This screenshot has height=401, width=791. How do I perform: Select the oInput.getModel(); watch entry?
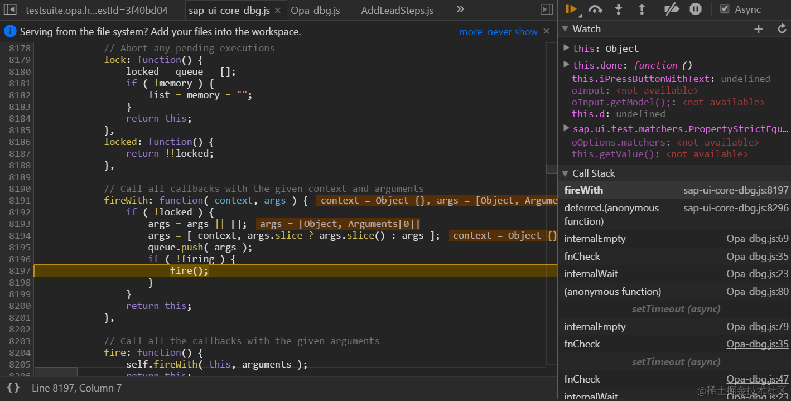click(668, 102)
